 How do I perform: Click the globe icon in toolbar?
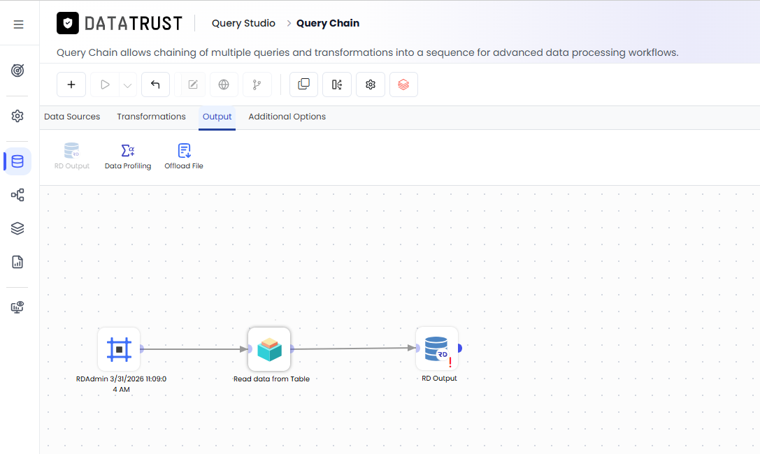[x=224, y=85]
